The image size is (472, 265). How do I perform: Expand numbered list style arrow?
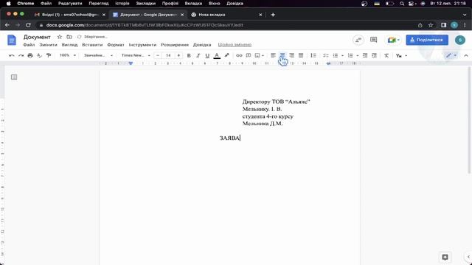pyautogui.click(x=357, y=56)
